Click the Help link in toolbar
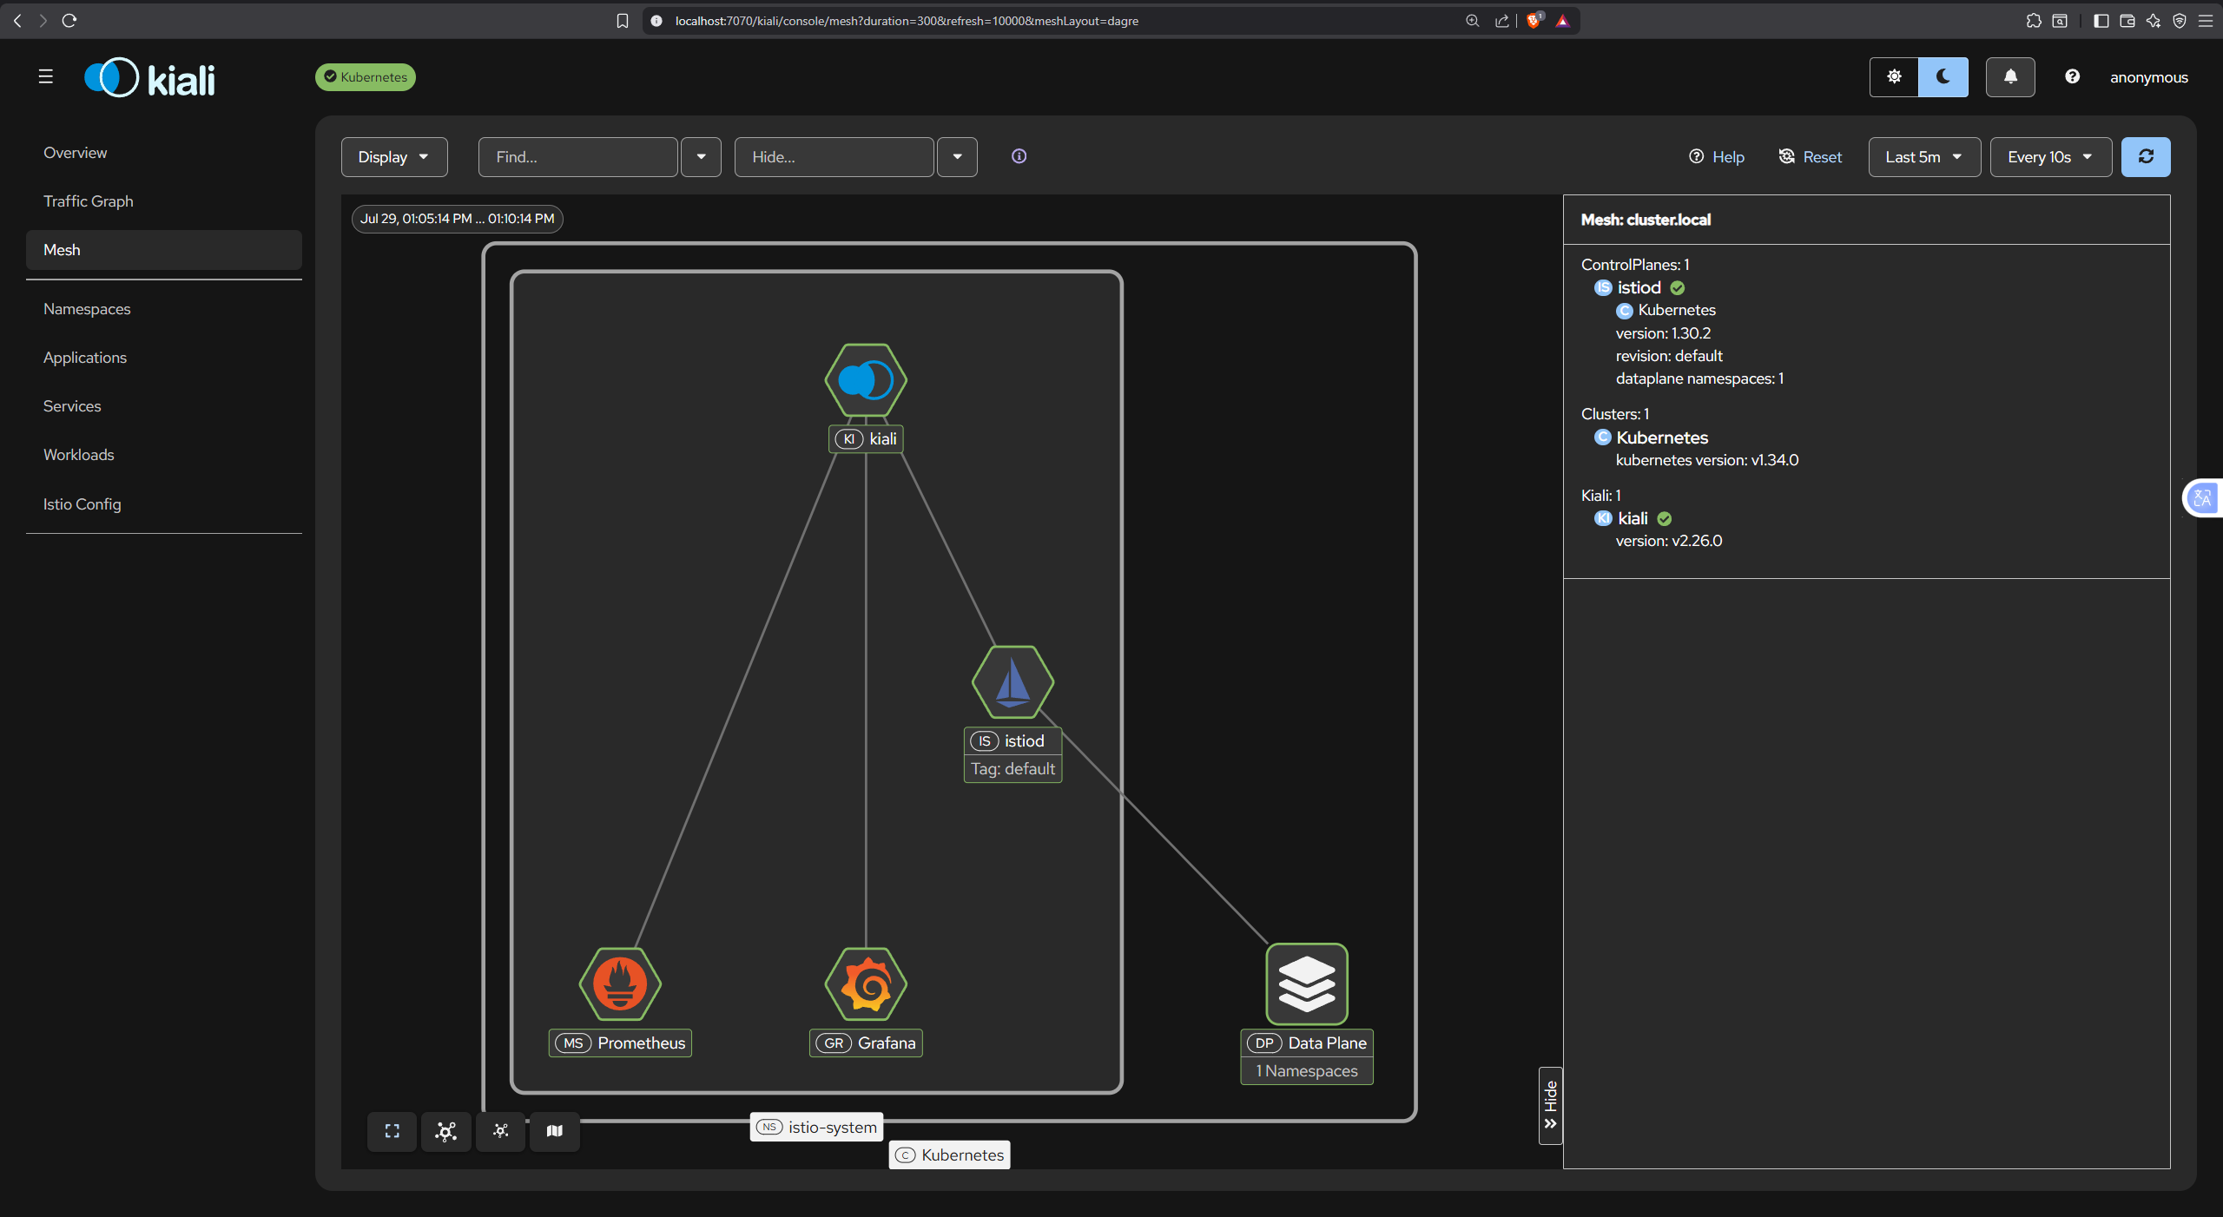The image size is (2223, 1217). tap(1717, 157)
